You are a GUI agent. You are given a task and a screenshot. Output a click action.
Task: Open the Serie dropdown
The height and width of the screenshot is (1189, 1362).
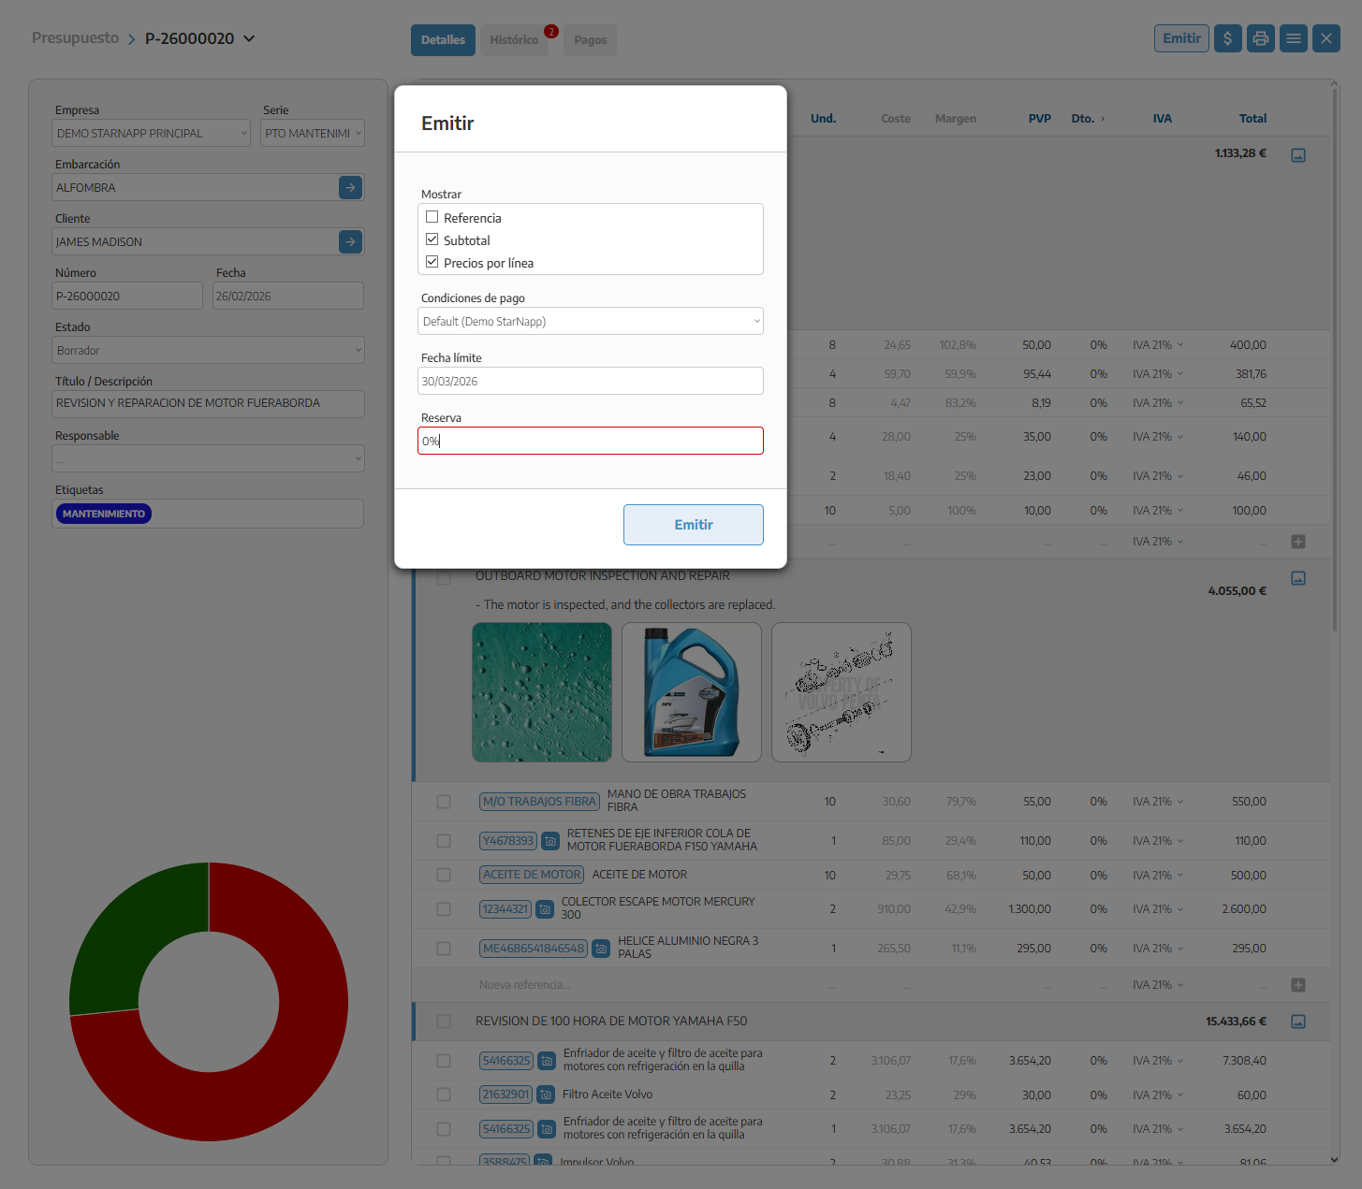pos(313,133)
